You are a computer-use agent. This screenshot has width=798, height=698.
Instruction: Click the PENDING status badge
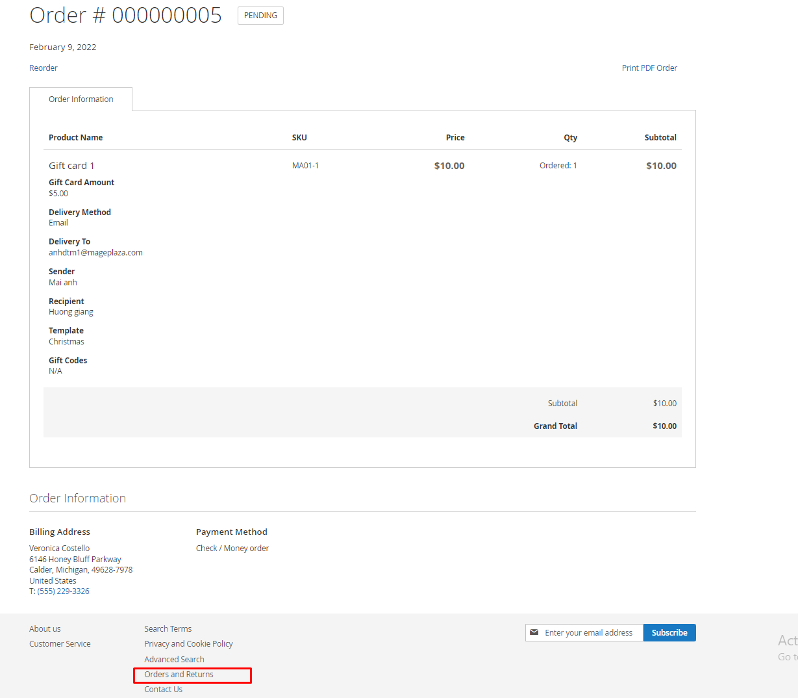[x=260, y=16]
